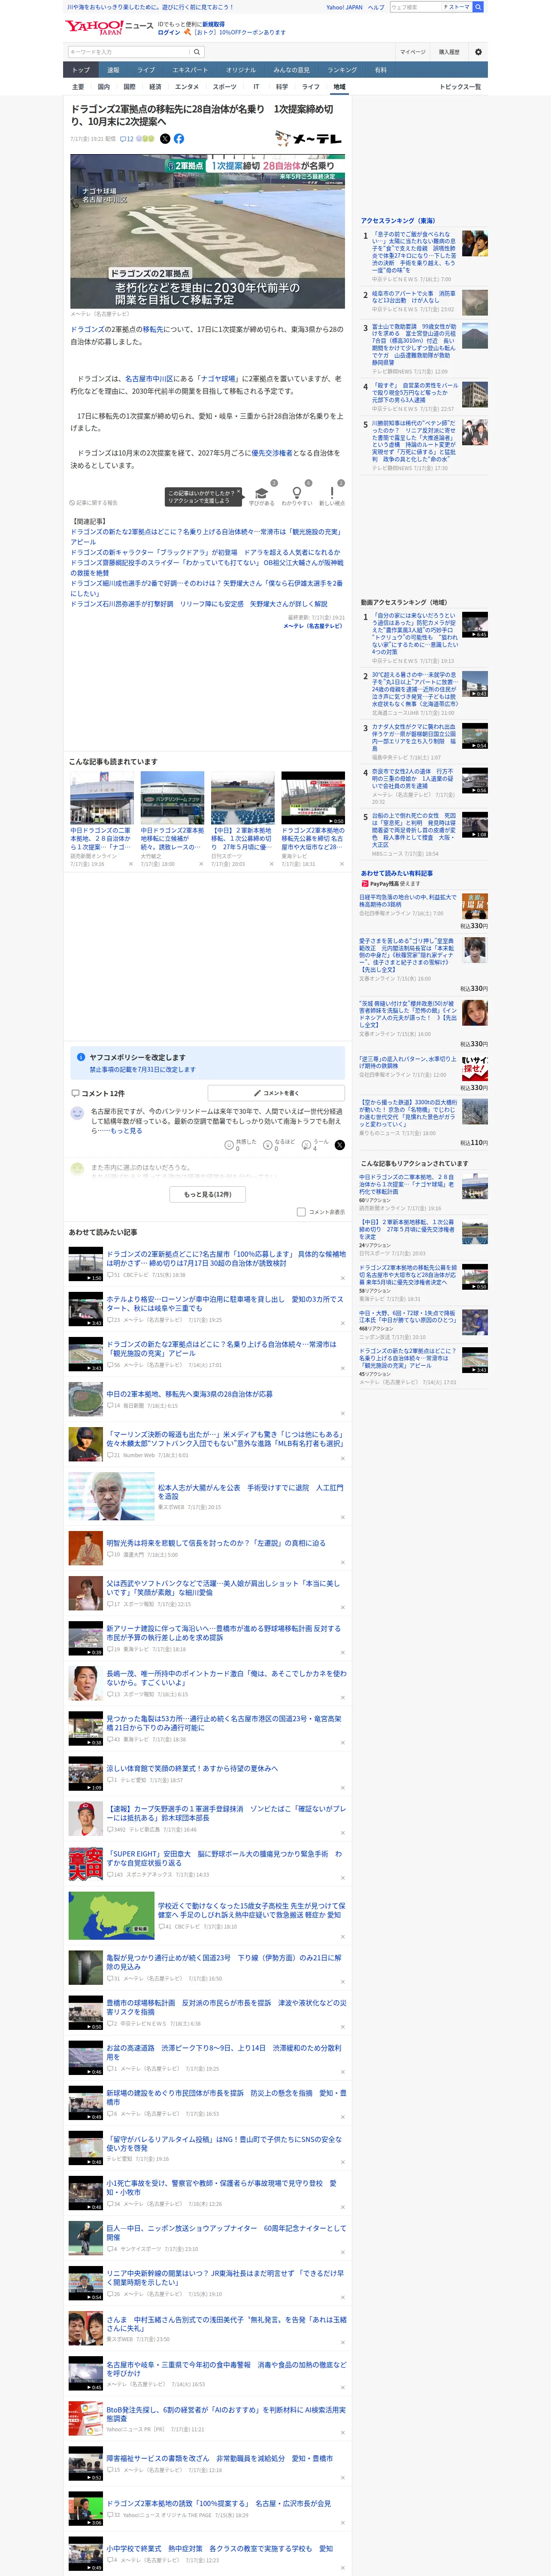Screen dimensions: 551x2576
Task: Open rank 1 access ranking article thumbnail
Action: tap(475, 243)
